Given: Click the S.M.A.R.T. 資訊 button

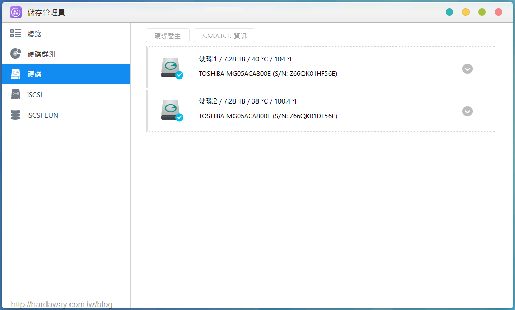Looking at the screenshot, I should 224,35.
